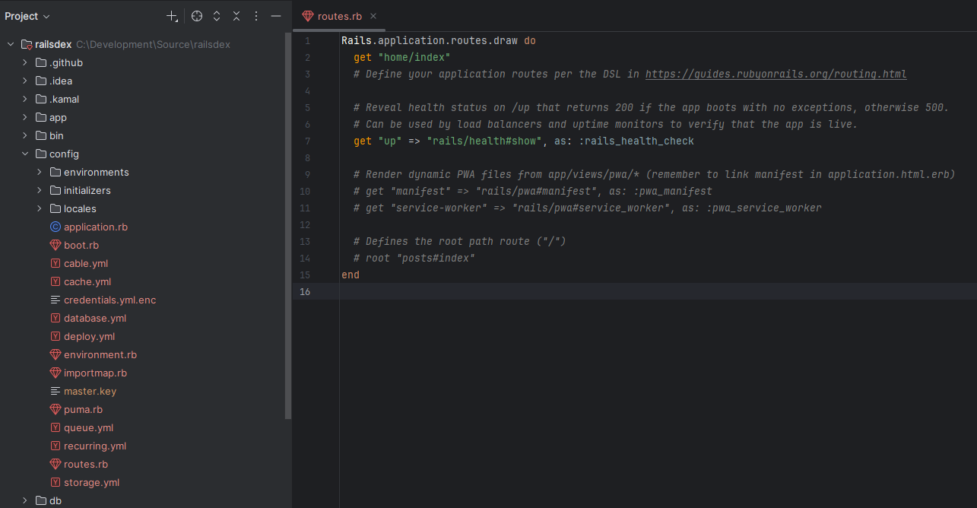The height and width of the screenshot is (508, 977).
Task: Click the YAML icon beside database.yml
Action: tap(55, 318)
